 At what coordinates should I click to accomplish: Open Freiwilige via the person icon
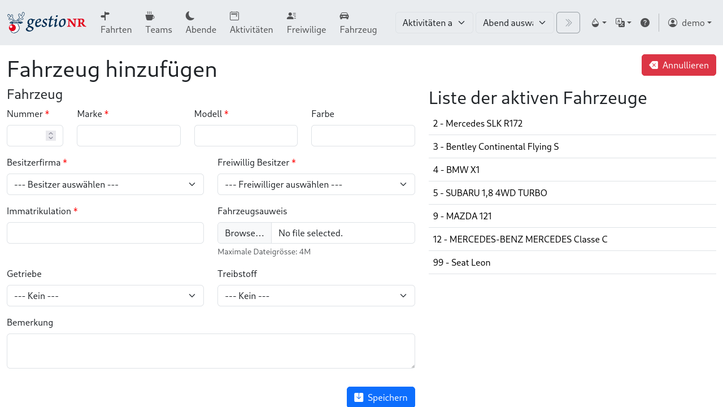point(291,16)
